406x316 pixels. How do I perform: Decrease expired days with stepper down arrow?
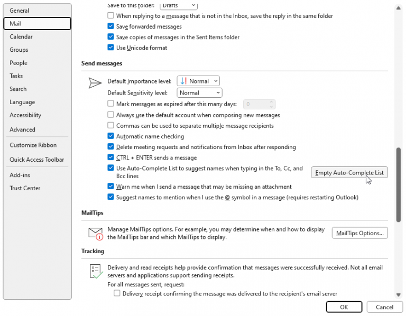click(x=271, y=106)
